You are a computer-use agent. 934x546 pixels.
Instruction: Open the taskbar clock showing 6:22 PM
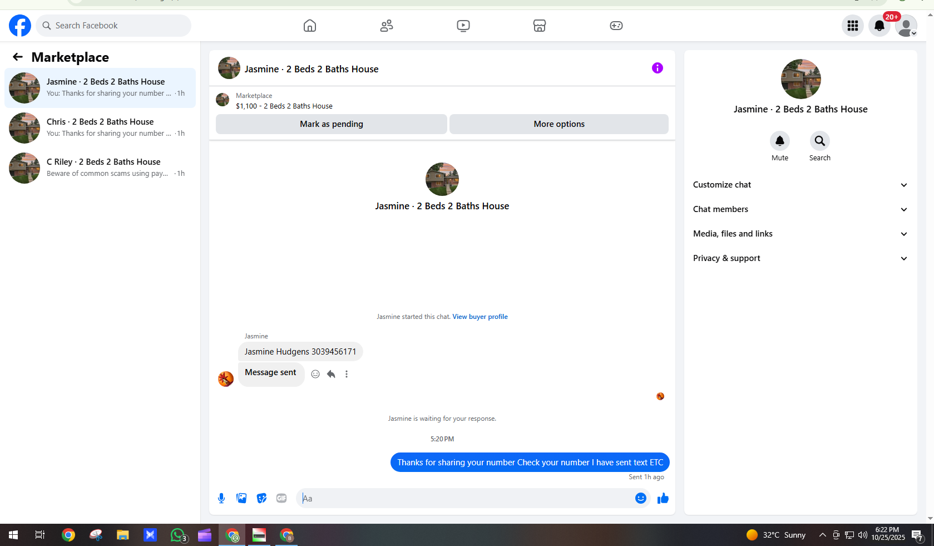tap(888, 534)
